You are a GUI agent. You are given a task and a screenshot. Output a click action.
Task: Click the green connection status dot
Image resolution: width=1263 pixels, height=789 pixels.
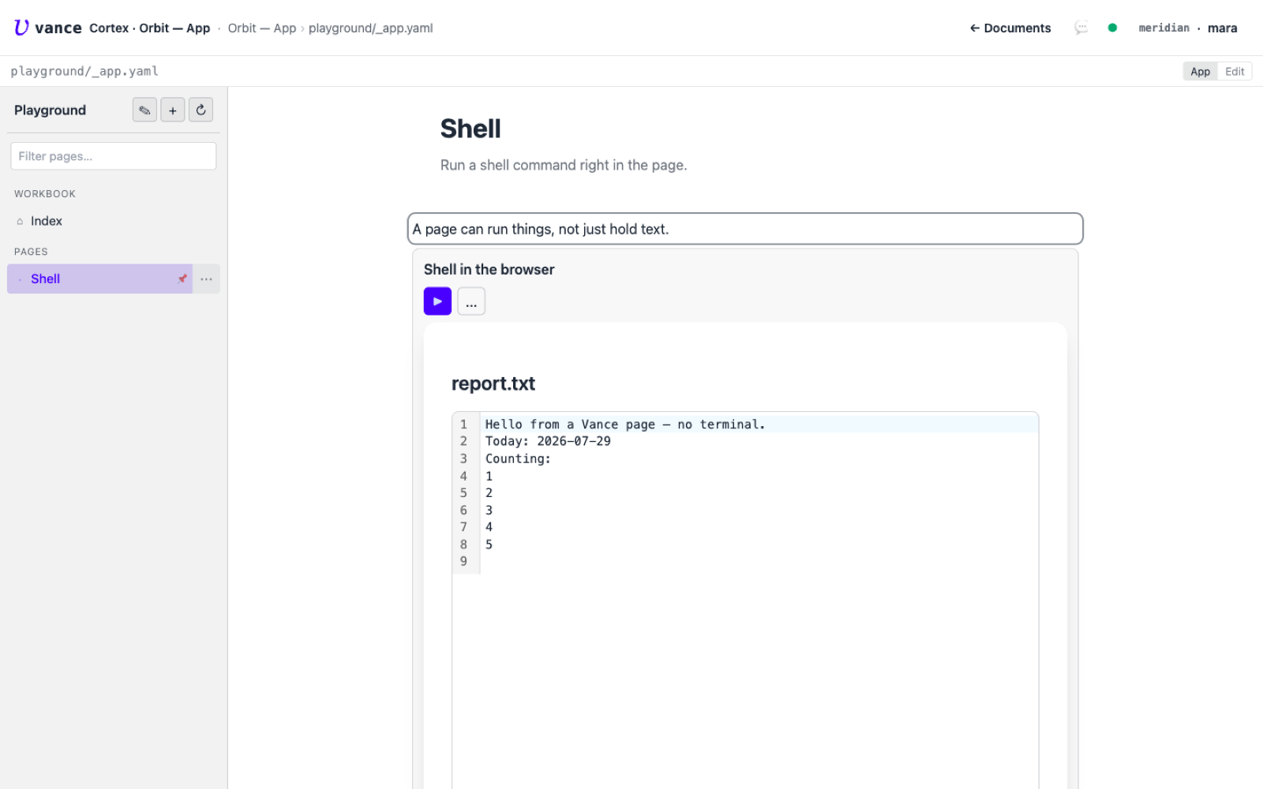click(x=1112, y=28)
